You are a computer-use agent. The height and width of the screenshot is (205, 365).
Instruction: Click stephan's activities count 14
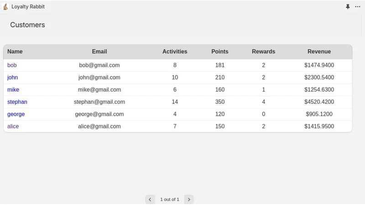click(x=175, y=102)
